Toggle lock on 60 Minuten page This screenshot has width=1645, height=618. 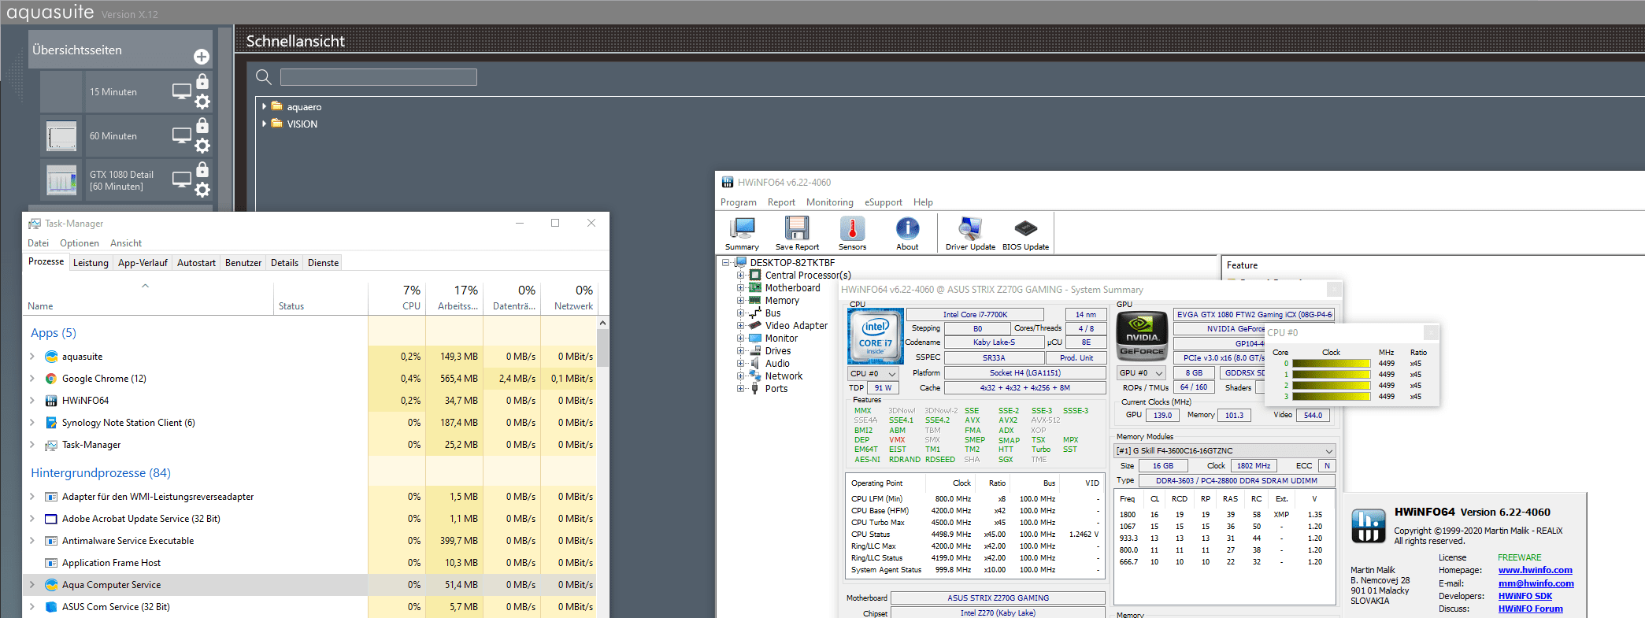pyautogui.click(x=202, y=125)
